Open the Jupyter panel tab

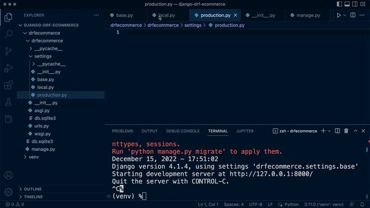245,131
